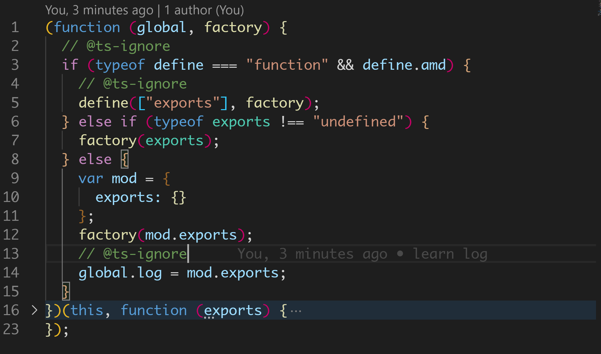Click the highlighted closing brace on line 15

tap(66, 291)
